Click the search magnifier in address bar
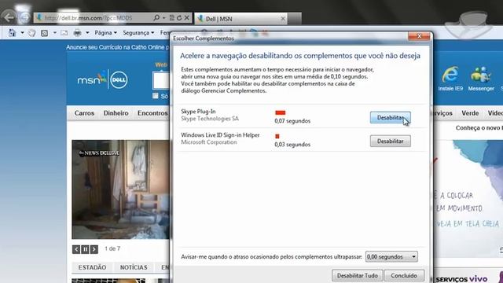Screen dimensions: 503x283 (x=156, y=18)
